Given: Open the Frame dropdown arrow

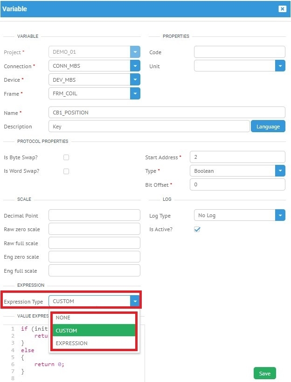Looking at the screenshot, I should point(135,94).
